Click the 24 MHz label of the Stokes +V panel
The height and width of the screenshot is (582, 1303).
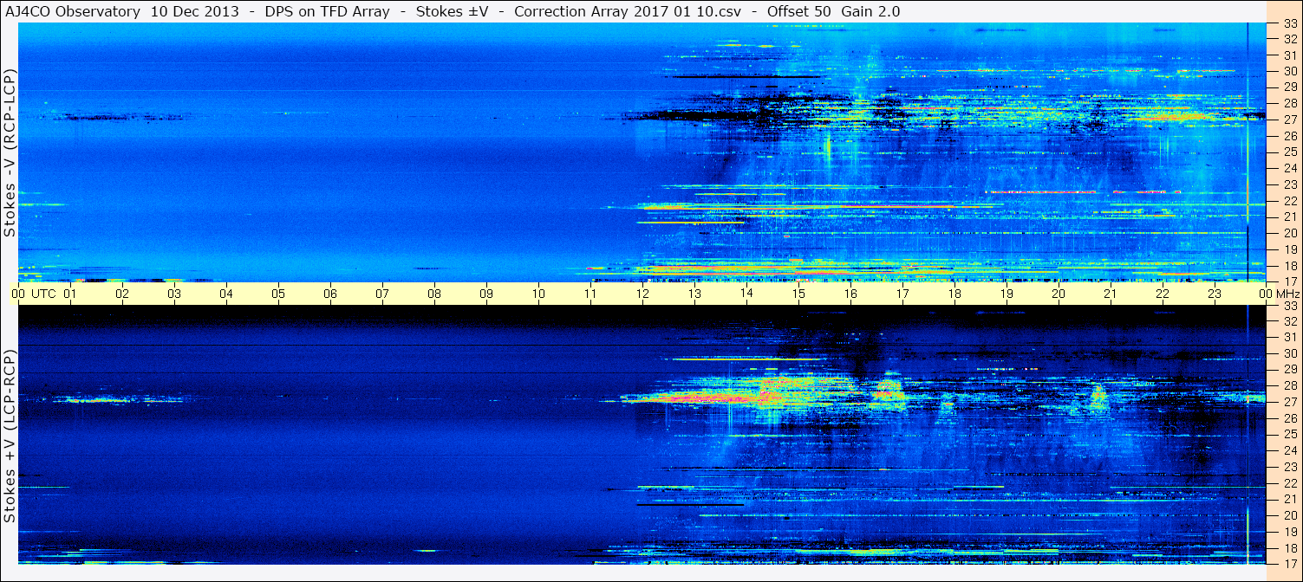click(x=1290, y=451)
